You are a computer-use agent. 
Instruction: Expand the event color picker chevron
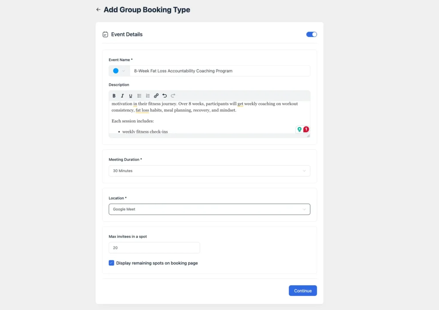(123, 70)
